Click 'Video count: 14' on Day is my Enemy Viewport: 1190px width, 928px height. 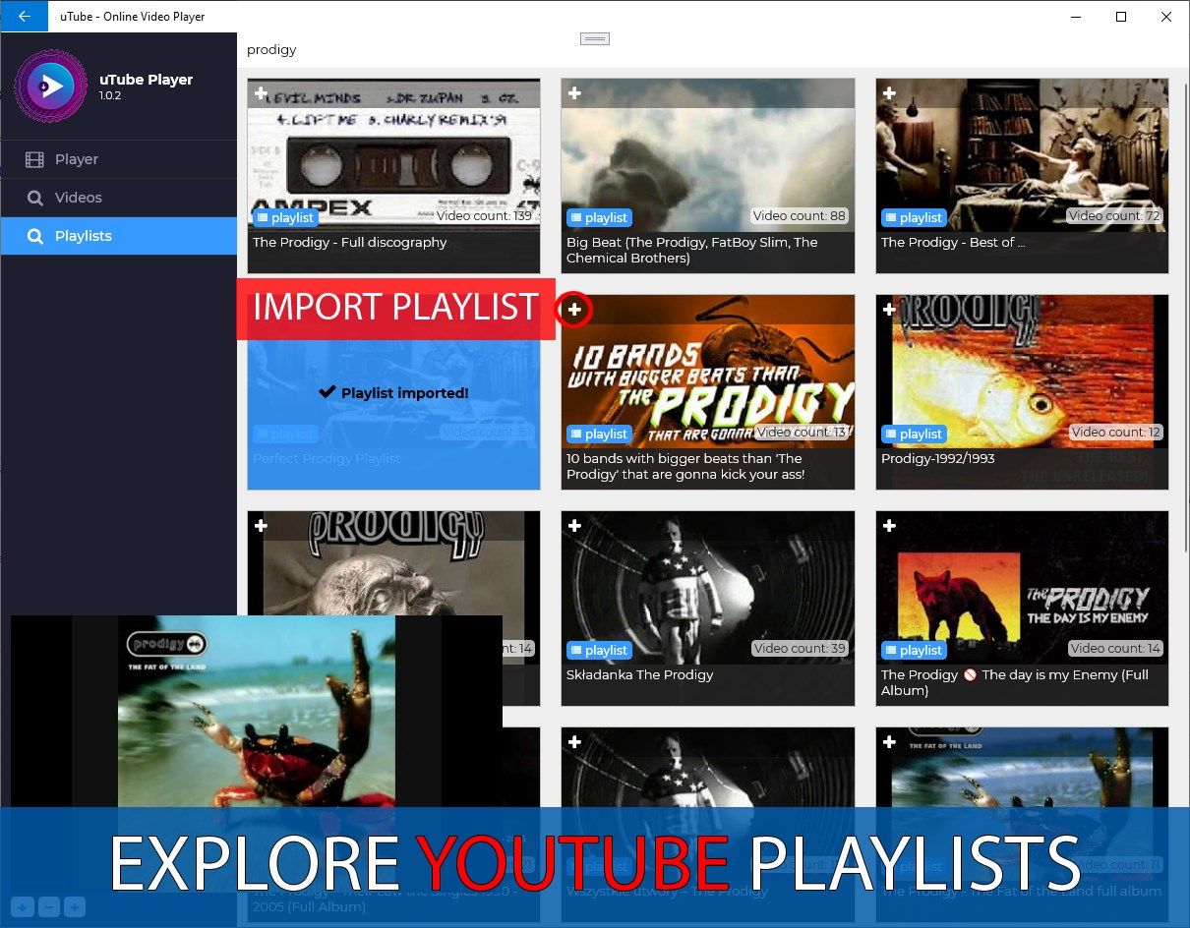point(1115,649)
